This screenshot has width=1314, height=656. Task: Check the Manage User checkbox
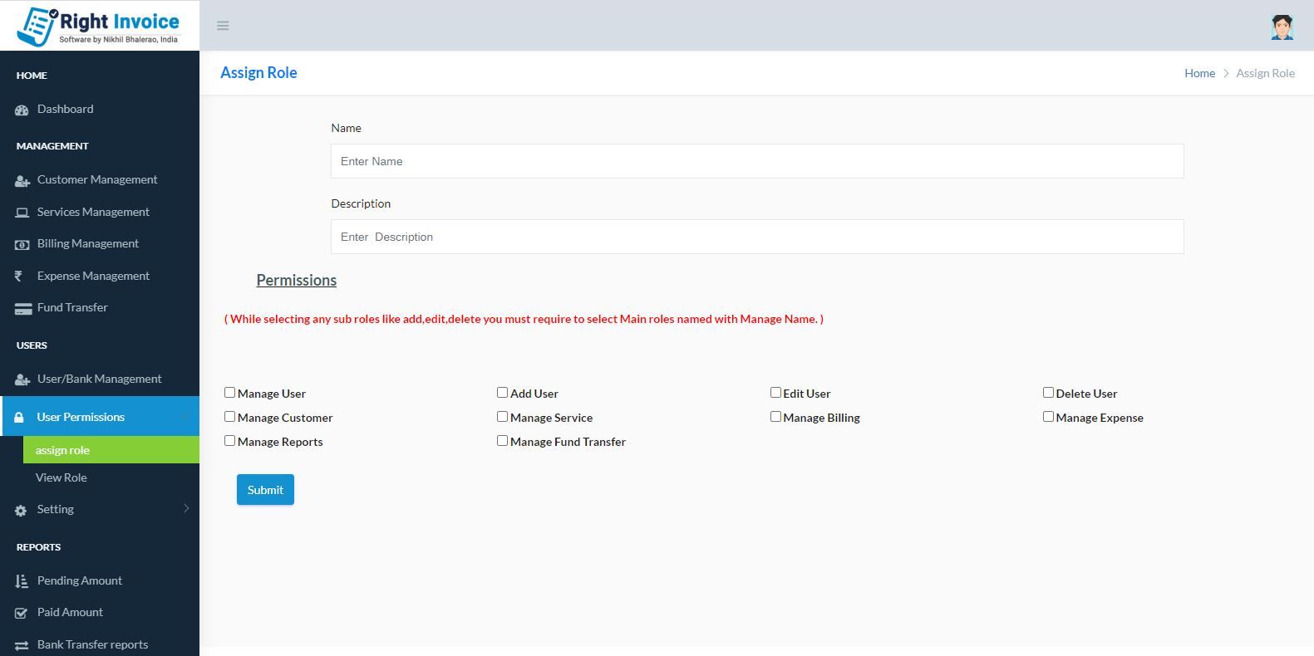pos(229,393)
